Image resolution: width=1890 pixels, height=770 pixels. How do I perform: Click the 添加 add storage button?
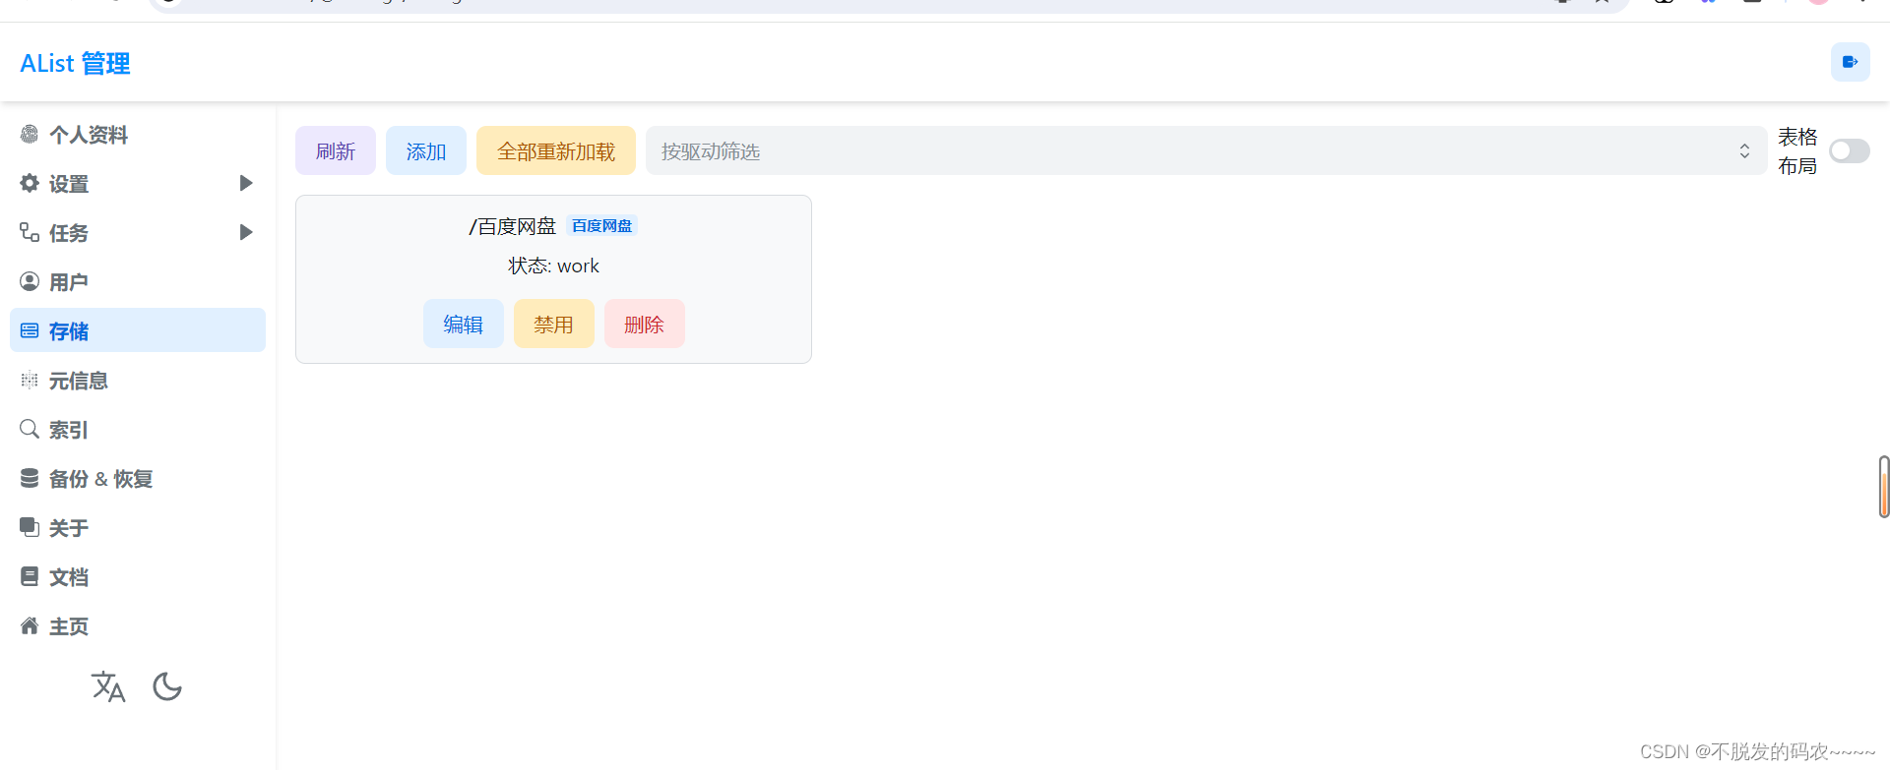[426, 150]
